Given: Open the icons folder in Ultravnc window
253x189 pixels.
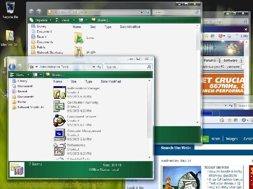Looking at the screenshot, I should pos(79,38).
